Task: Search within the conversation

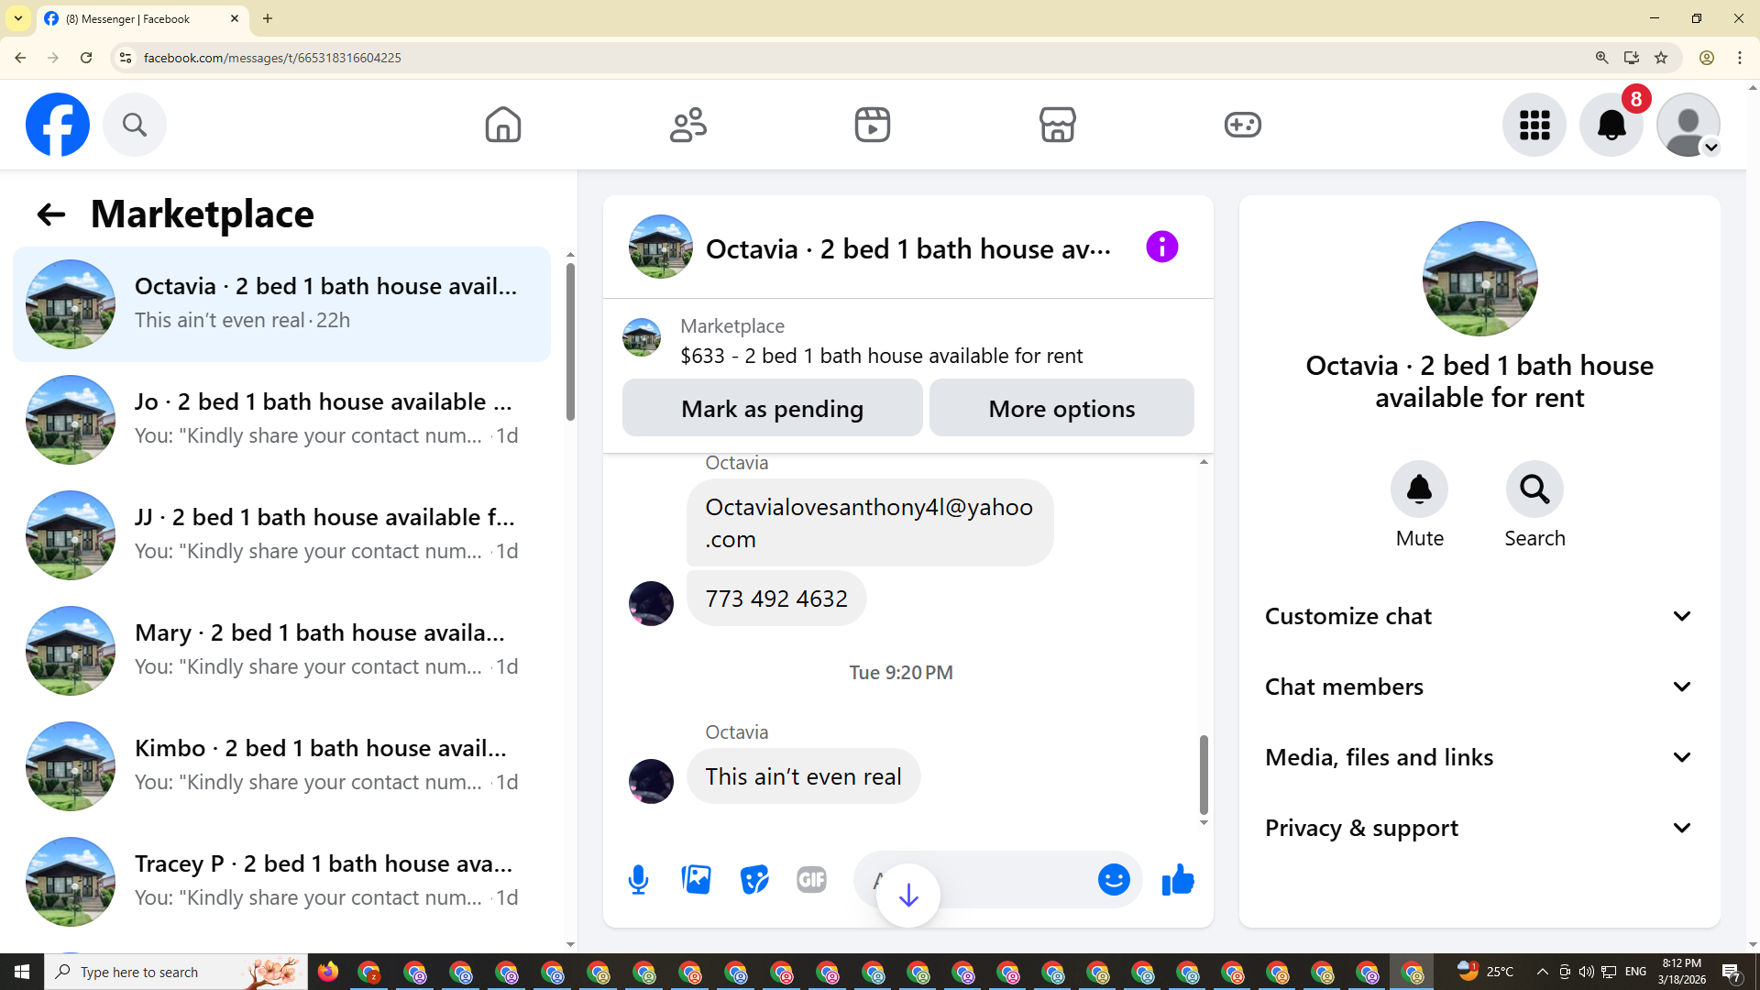Action: tap(1534, 489)
